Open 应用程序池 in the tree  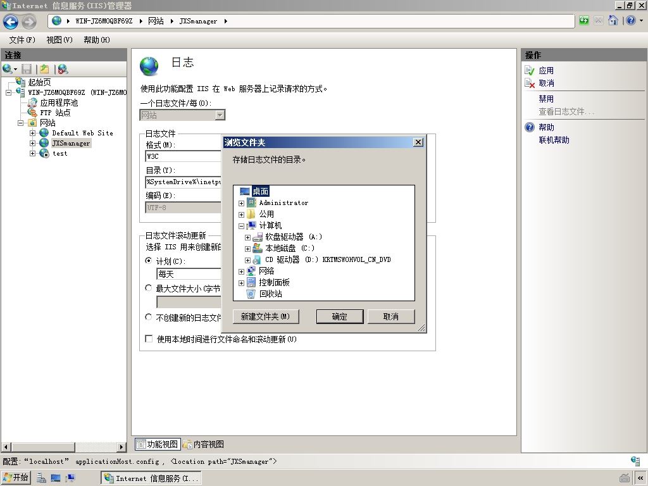coord(59,103)
